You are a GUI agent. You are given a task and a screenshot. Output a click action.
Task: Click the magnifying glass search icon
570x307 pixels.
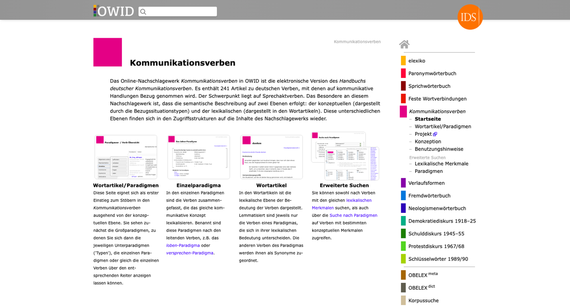tap(143, 11)
